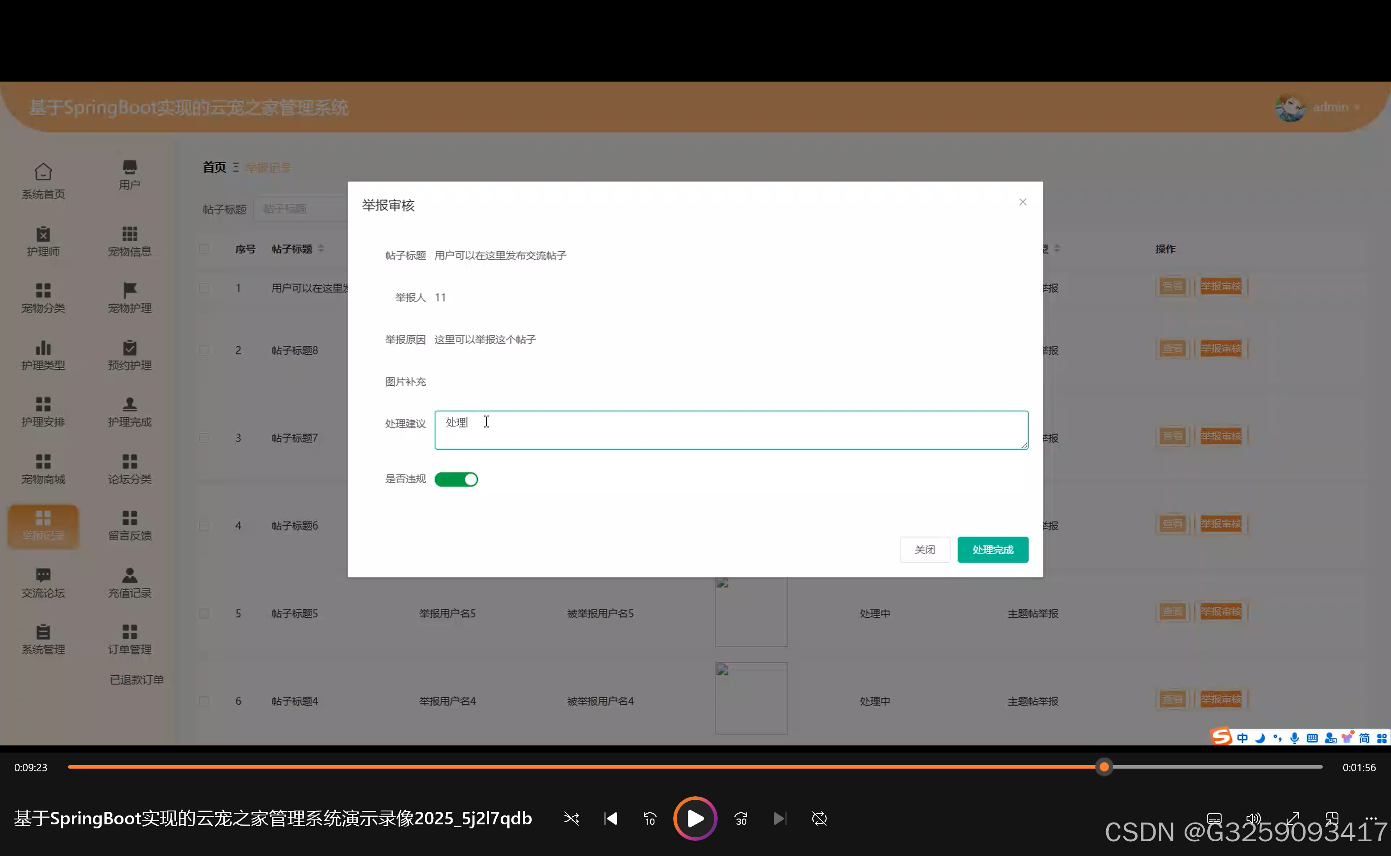This screenshot has width=1391, height=856.
Task: Sort by the 帖子标题 column arrows
Action: point(321,249)
